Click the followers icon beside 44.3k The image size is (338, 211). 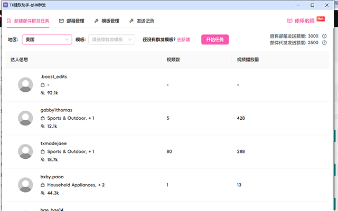coord(43,193)
